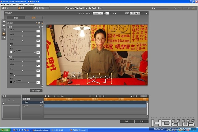Pick background color with the 背景 eyedropper
Viewport: 198px width, 132px height.
(9, 100)
